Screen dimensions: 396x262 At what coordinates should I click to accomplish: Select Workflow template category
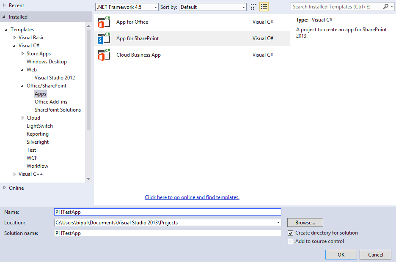pyautogui.click(x=37, y=166)
